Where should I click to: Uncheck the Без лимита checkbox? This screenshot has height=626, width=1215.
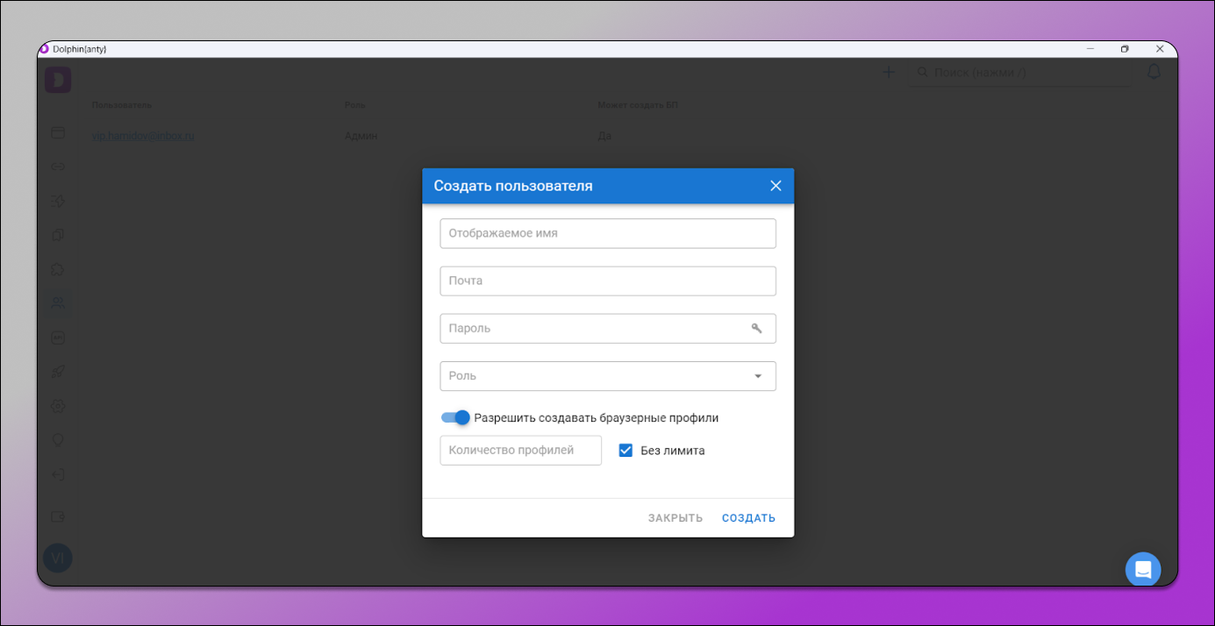pos(625,451)
